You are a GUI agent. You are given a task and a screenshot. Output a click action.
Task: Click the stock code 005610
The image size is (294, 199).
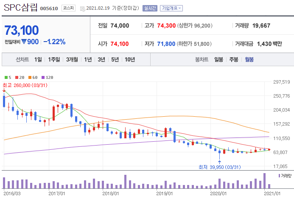click(49, 8)
